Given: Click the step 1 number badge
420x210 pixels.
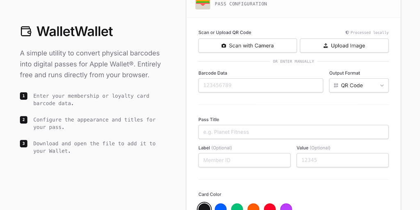Looking at the screenshot, I should pos(23,96).
